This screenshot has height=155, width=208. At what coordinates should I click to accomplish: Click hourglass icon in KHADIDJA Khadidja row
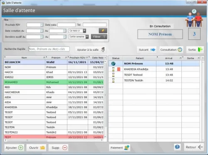[114, 69]
